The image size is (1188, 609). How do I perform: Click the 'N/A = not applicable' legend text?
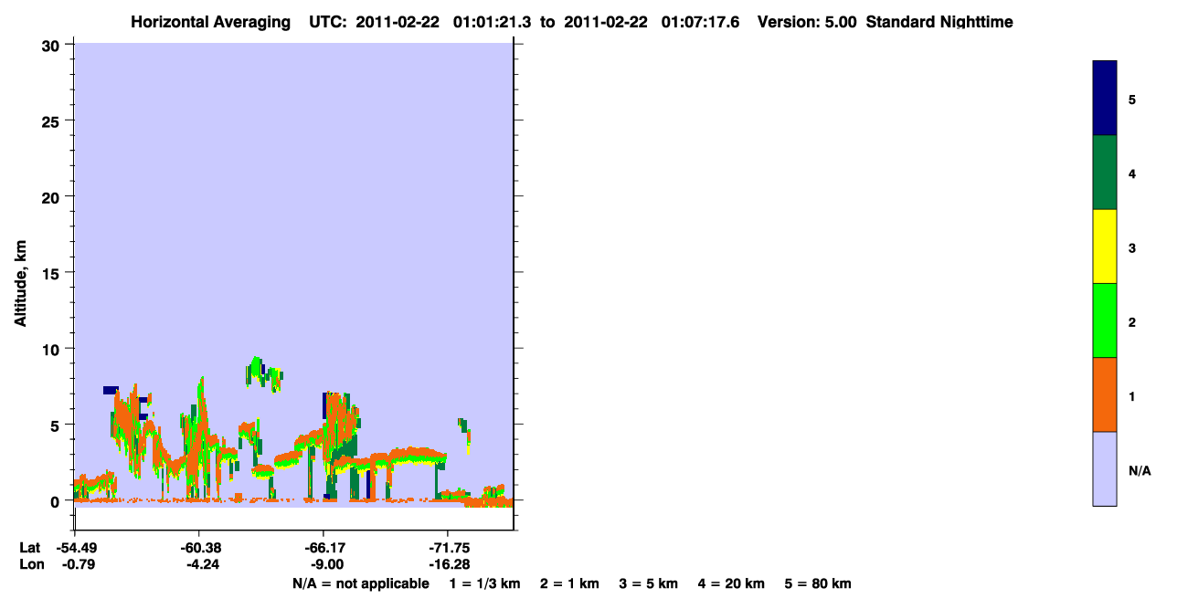coord(360,583)
